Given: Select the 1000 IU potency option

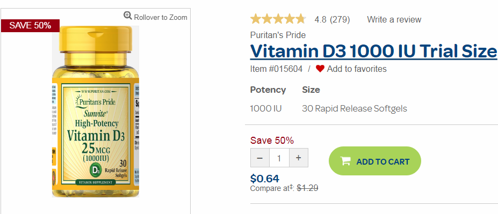Looking at the screenshot, I should click(266, 109).
